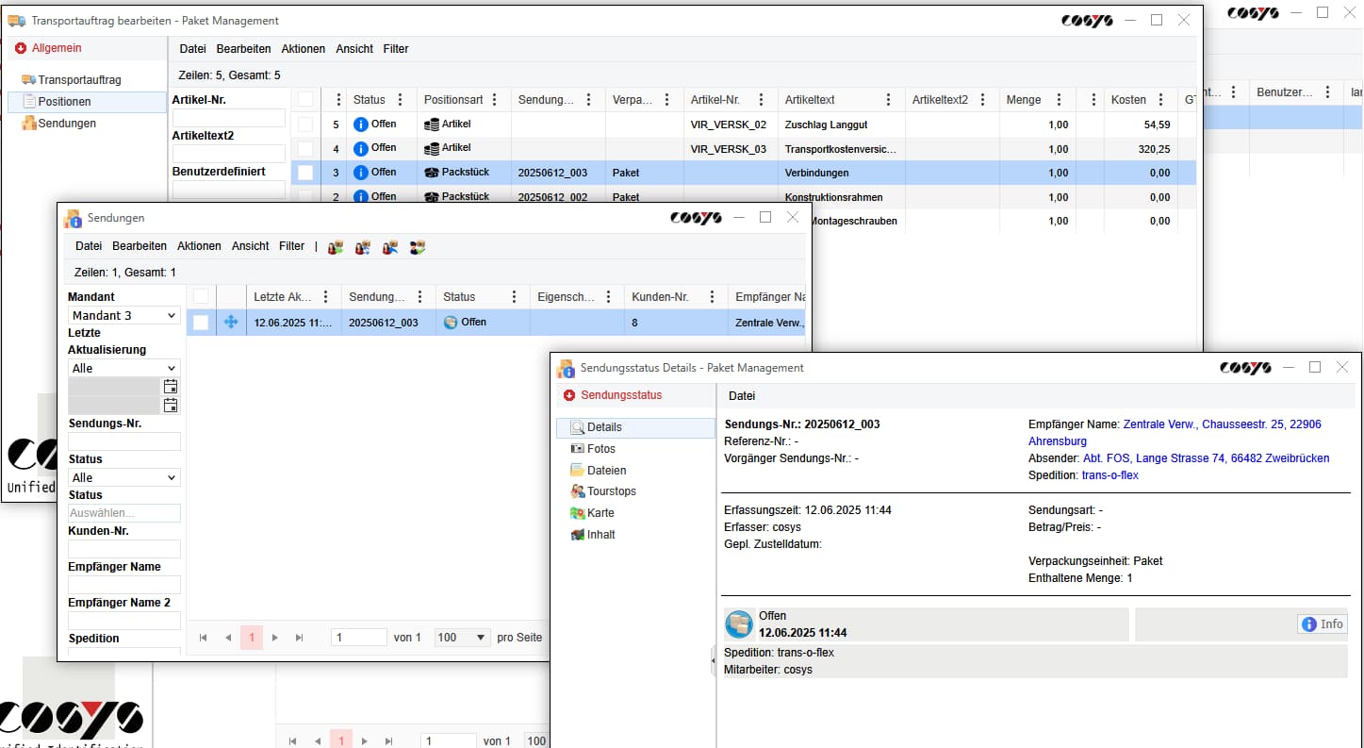Click the Sendungs-Nr. filter input field
Image resolution: width=1364 pixels, height=748 pixels.
point(124,441)
